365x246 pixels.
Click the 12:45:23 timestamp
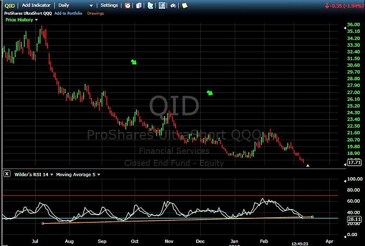300,244
